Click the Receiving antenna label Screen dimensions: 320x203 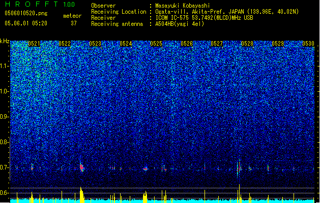tap(117, 24)
